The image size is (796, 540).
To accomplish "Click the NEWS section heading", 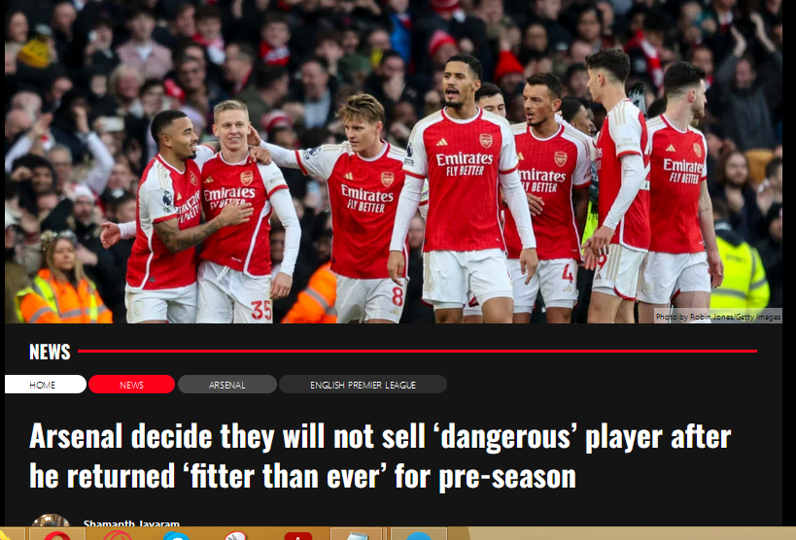I will 50,352.
